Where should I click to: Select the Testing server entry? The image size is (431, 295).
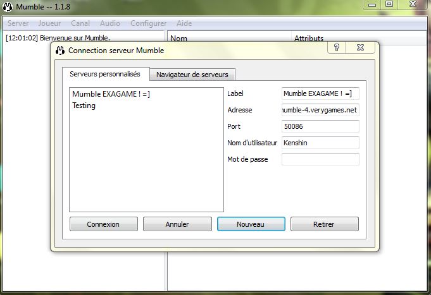[x=146, y=105]
